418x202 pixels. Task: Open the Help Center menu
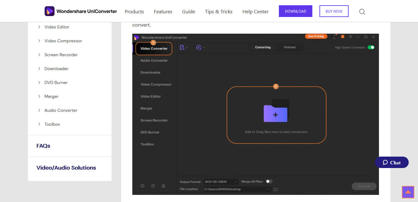255,12
